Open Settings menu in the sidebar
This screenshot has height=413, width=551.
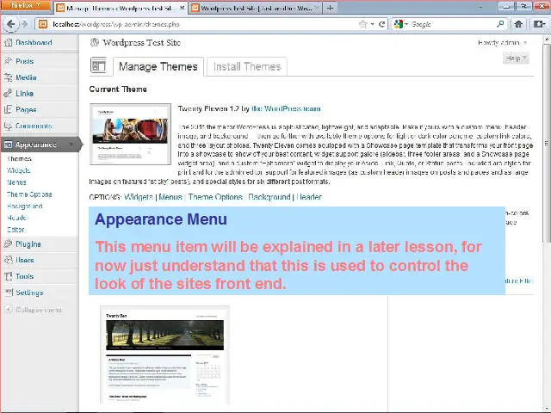coord(29,293)
